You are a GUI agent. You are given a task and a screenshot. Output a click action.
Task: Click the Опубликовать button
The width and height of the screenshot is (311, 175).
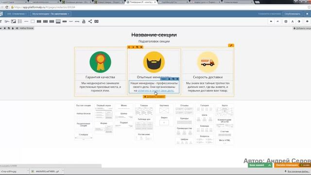tap(293, 14)
